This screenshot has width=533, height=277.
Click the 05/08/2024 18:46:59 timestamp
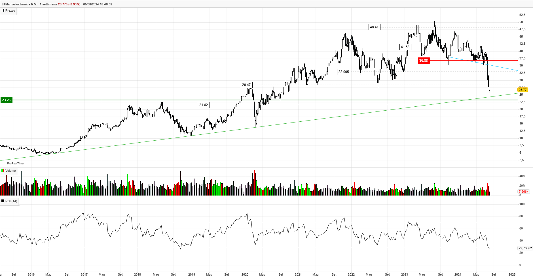98,4
